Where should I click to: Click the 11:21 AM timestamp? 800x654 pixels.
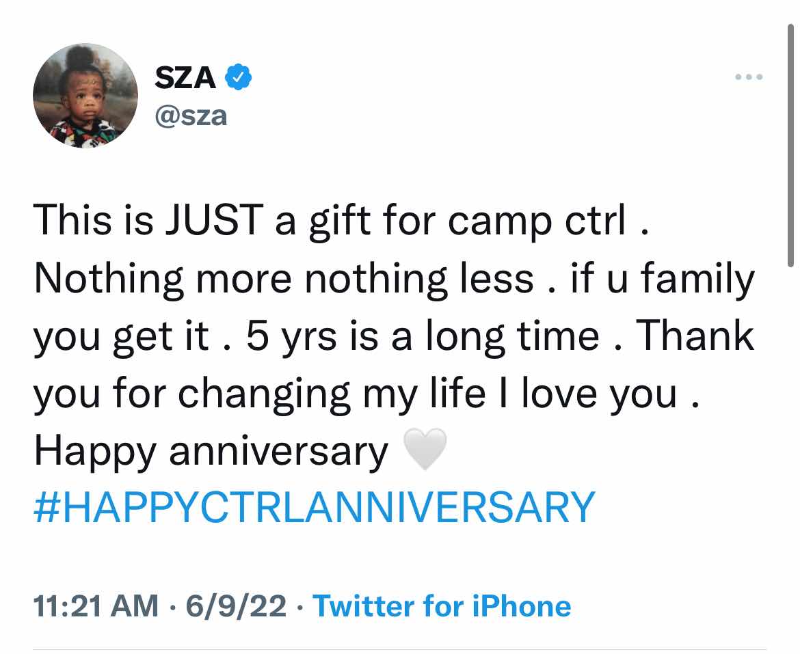[x=96, y=607]
